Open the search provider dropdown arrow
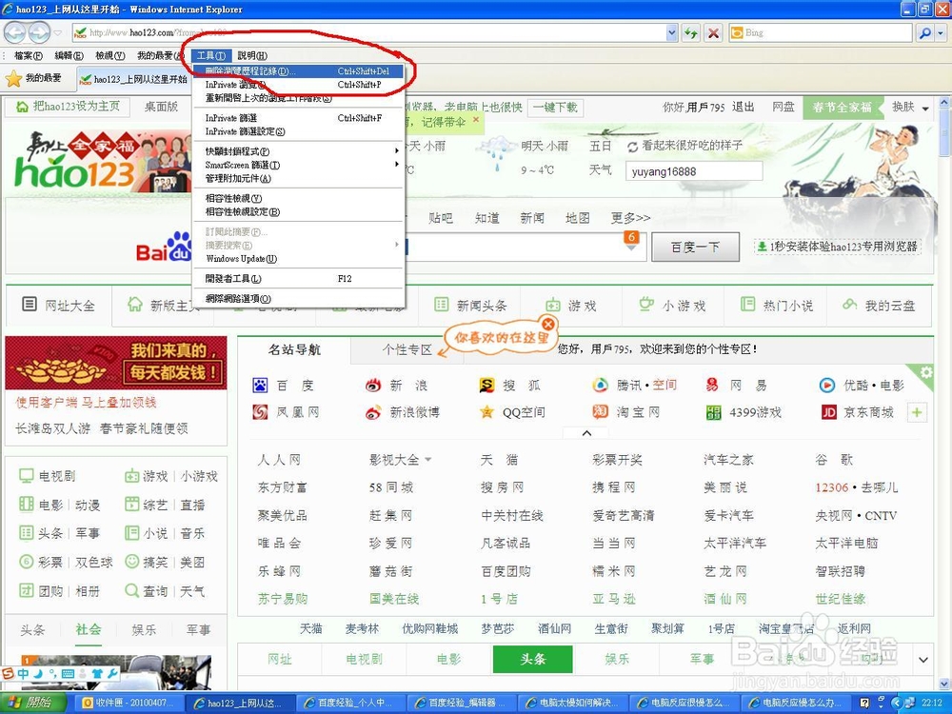Screen dimensions: 952x714 click(x=941, y=32)
